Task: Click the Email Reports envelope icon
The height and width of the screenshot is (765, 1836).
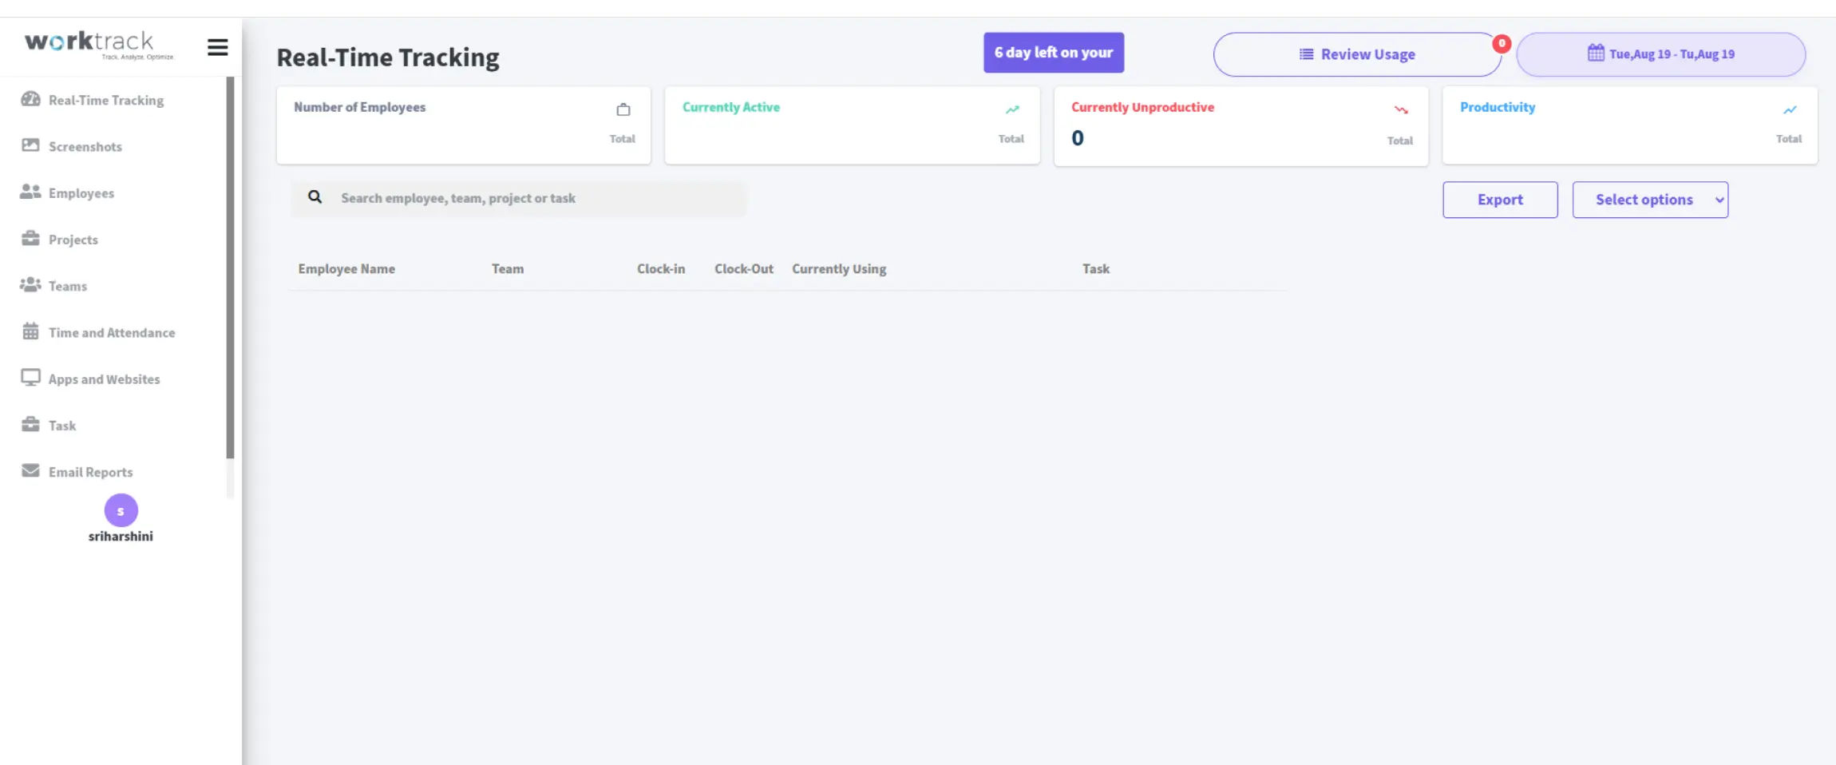Action: (30, 471)
